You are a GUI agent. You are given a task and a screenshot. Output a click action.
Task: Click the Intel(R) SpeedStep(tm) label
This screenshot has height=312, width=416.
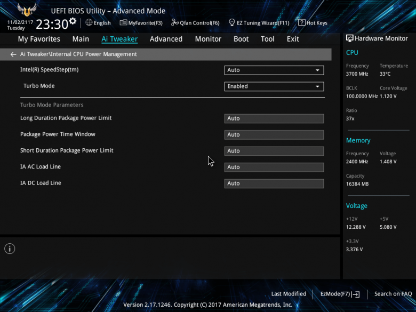(x=50, y=70)
